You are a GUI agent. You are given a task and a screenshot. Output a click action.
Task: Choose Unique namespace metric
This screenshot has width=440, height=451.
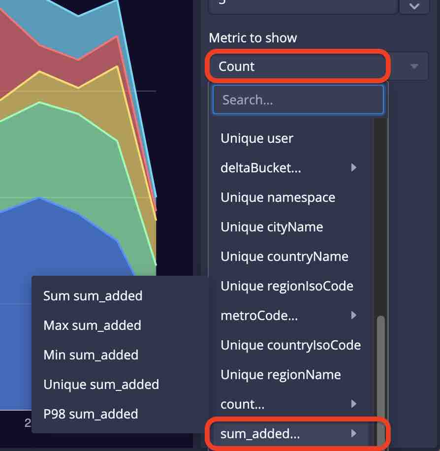[x=278, y=197]
